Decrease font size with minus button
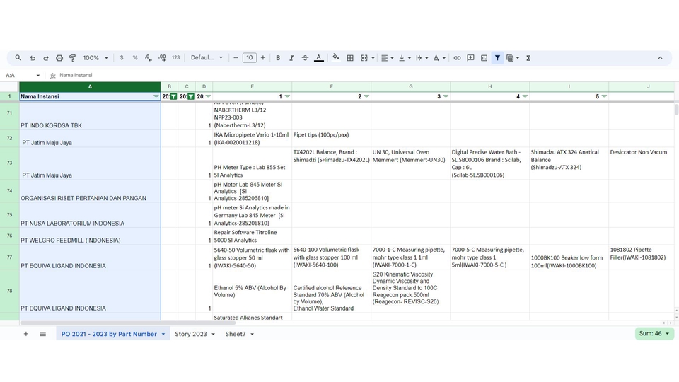Viewport: 679px width, 382px height. point(236,57)
